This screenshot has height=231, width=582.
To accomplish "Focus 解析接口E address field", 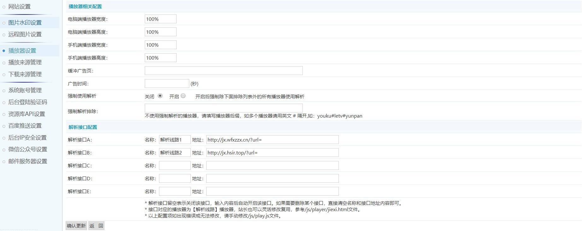I will (273, 191).
